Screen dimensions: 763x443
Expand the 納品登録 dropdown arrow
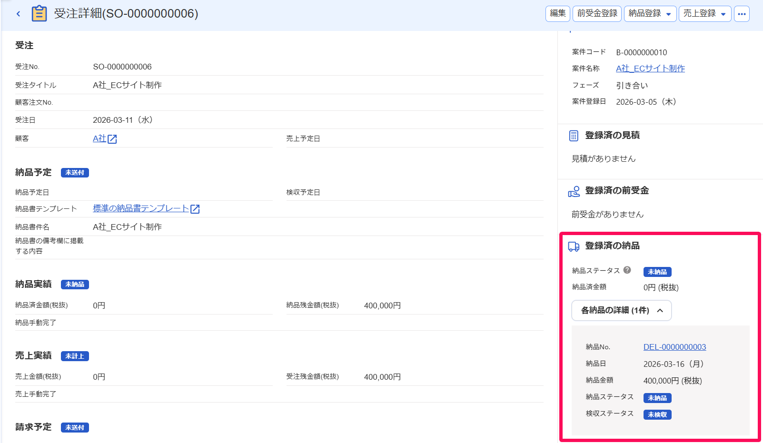[x=668, y=14]
